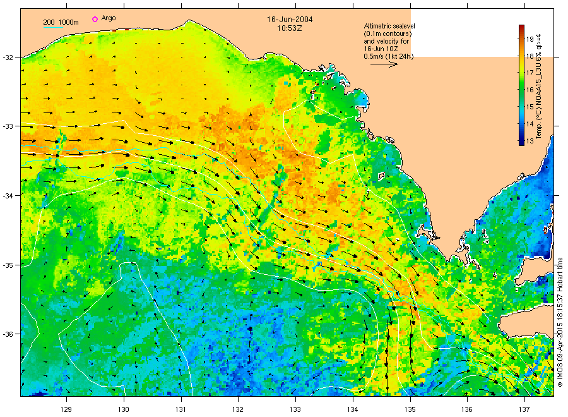568x417 pixels.
Task: Click the 134 longitude axis label
Action: pos(352,410)
